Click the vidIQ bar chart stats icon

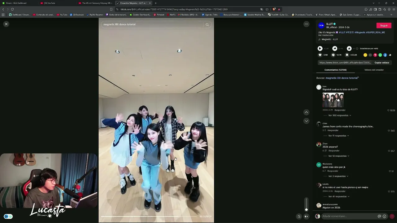point(349,48)
